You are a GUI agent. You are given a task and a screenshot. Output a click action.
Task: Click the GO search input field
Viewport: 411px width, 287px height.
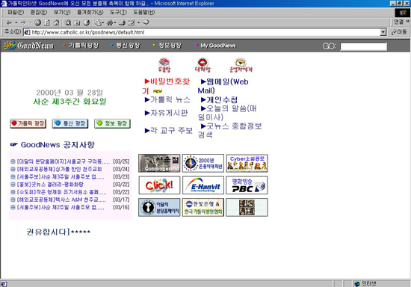coord(363,46)
